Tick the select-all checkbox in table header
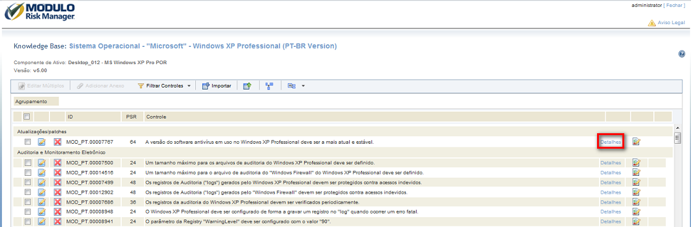Screen dimensions: 691x227 27,117
